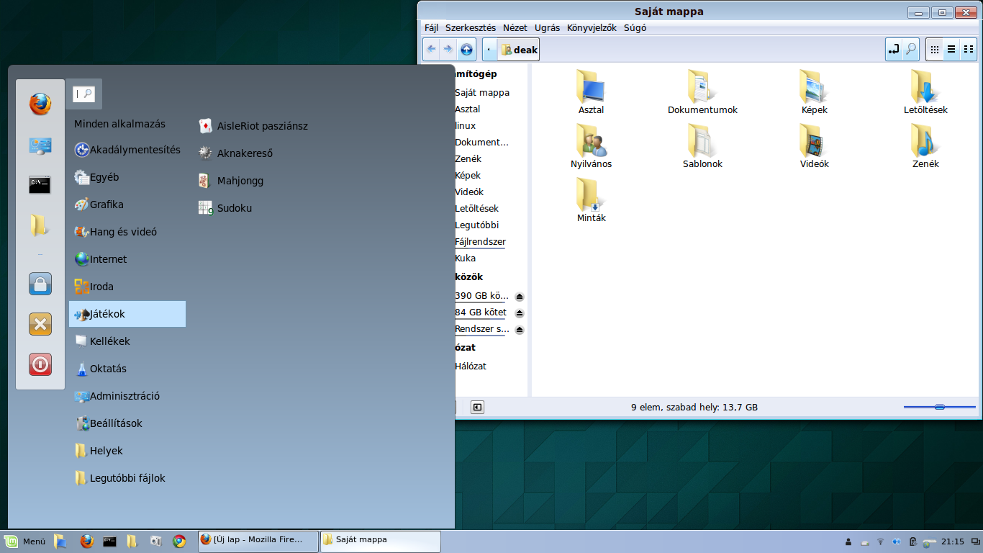Click the path bar left scroll arrow
The width and height of the screenshot is (983, 553).
(489, 49)
